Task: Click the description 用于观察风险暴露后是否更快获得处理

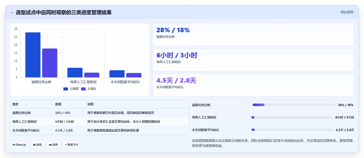Action: [x=113, y=131]
